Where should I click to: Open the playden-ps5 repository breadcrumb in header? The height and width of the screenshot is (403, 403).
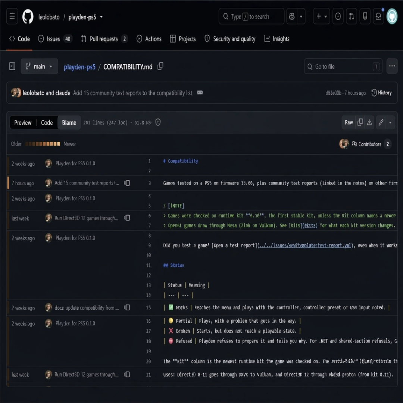82,17
